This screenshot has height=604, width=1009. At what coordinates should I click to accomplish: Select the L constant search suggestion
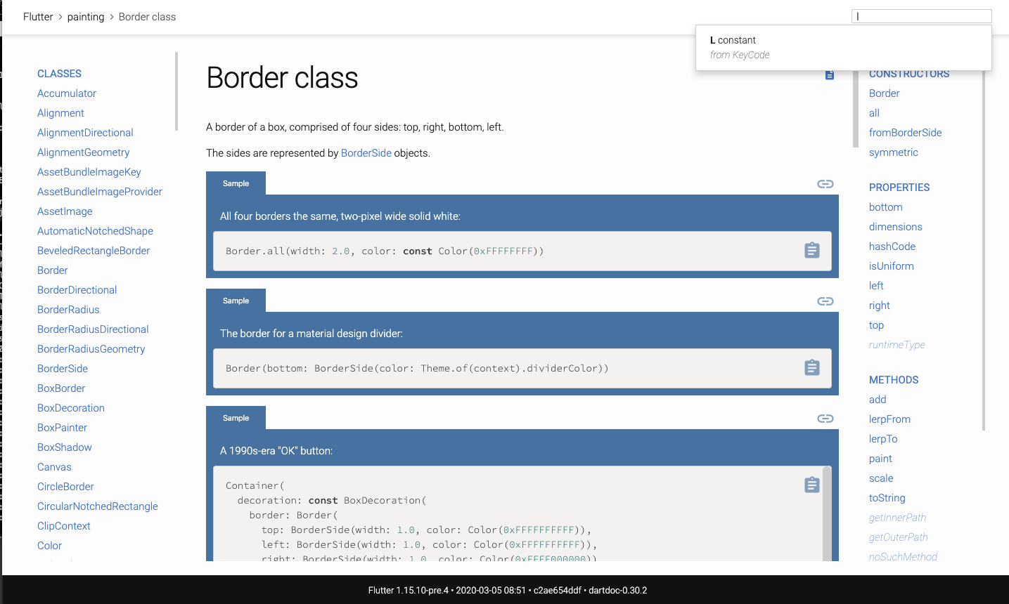pos(844,48)
